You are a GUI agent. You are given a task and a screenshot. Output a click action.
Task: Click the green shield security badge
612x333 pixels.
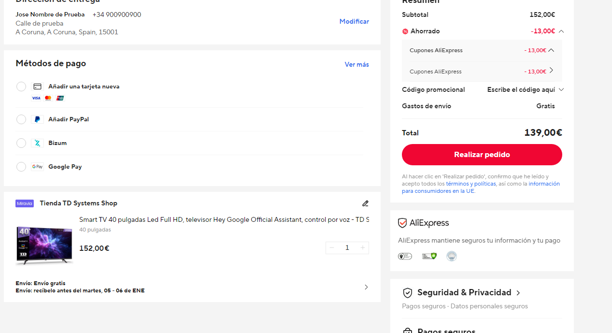point(429,256)
